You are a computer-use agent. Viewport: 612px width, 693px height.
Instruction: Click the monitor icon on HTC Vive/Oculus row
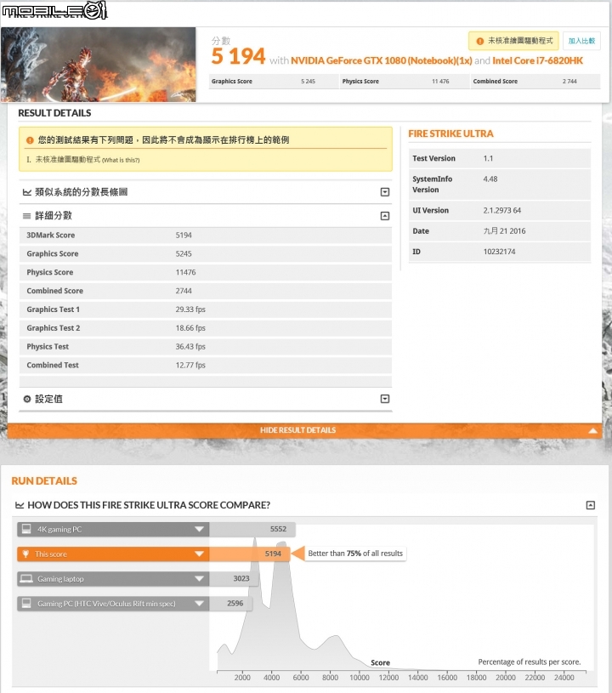[x=26, y=603]
